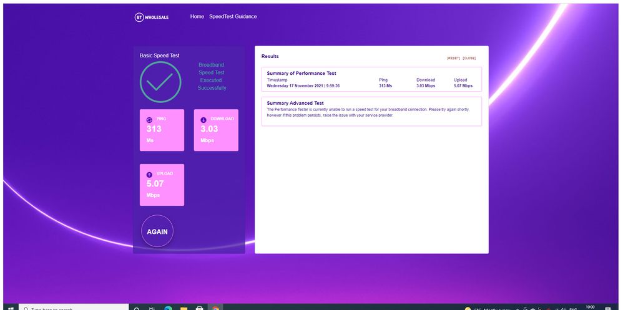Select '5.07 Mbps' in summary table

(x=463, y=85)
